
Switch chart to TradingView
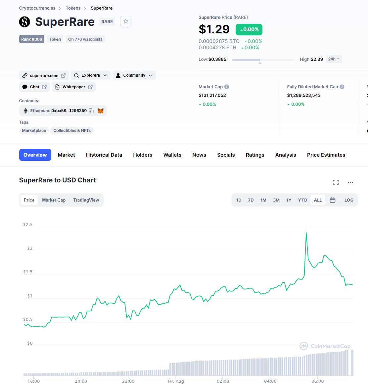[x=86, y=200]
